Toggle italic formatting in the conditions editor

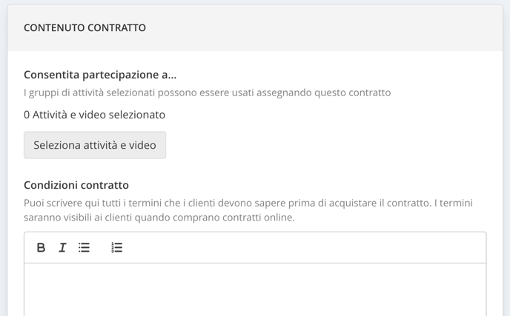coord(62,247)
